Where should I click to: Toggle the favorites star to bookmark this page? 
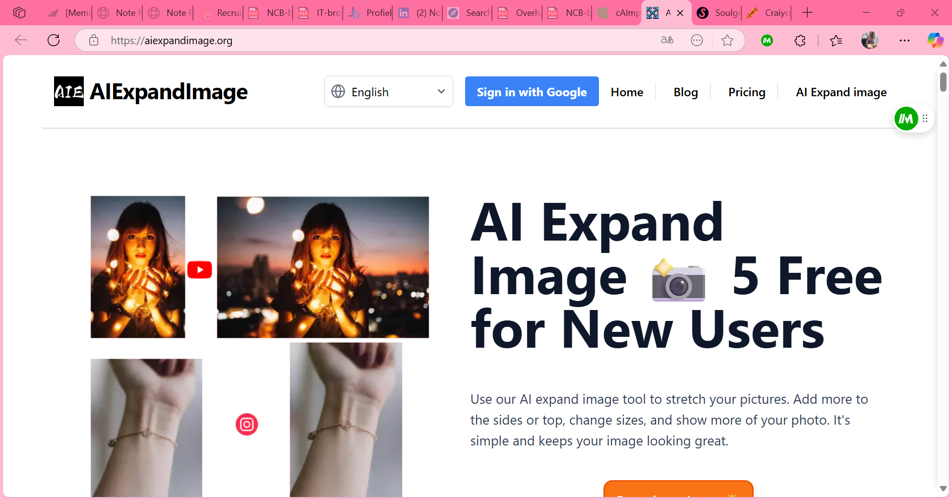(x=727, y=40)
